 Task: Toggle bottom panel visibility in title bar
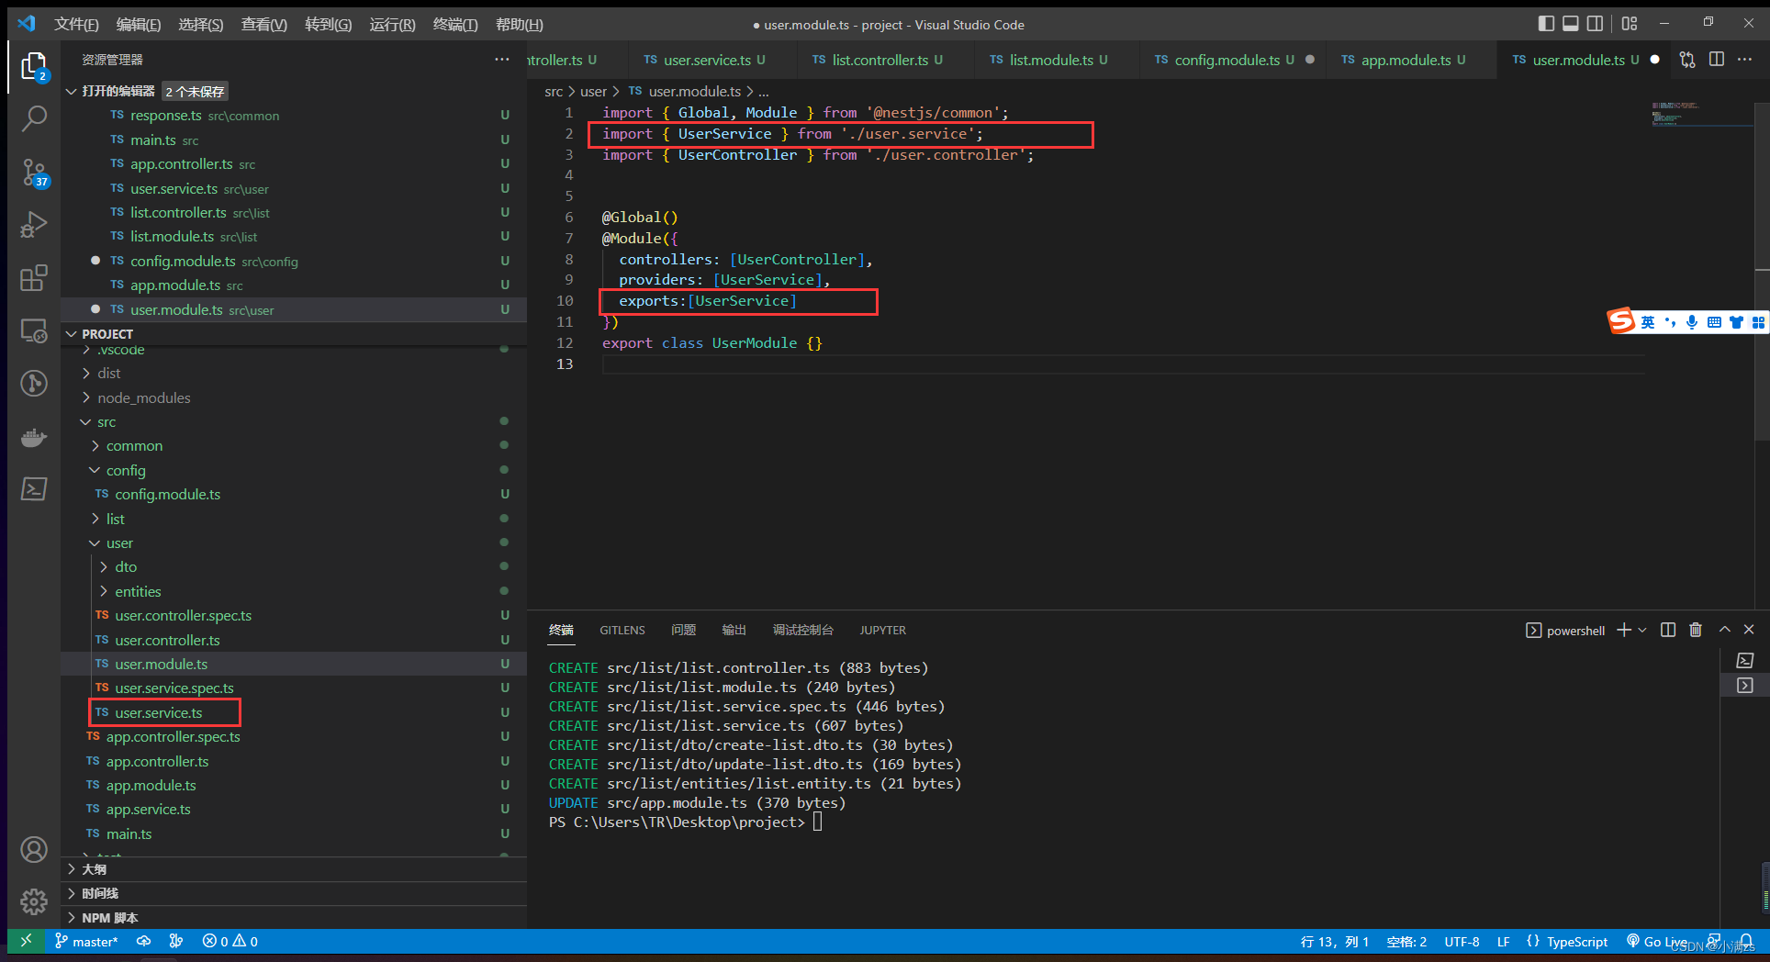pos(1571,23)
